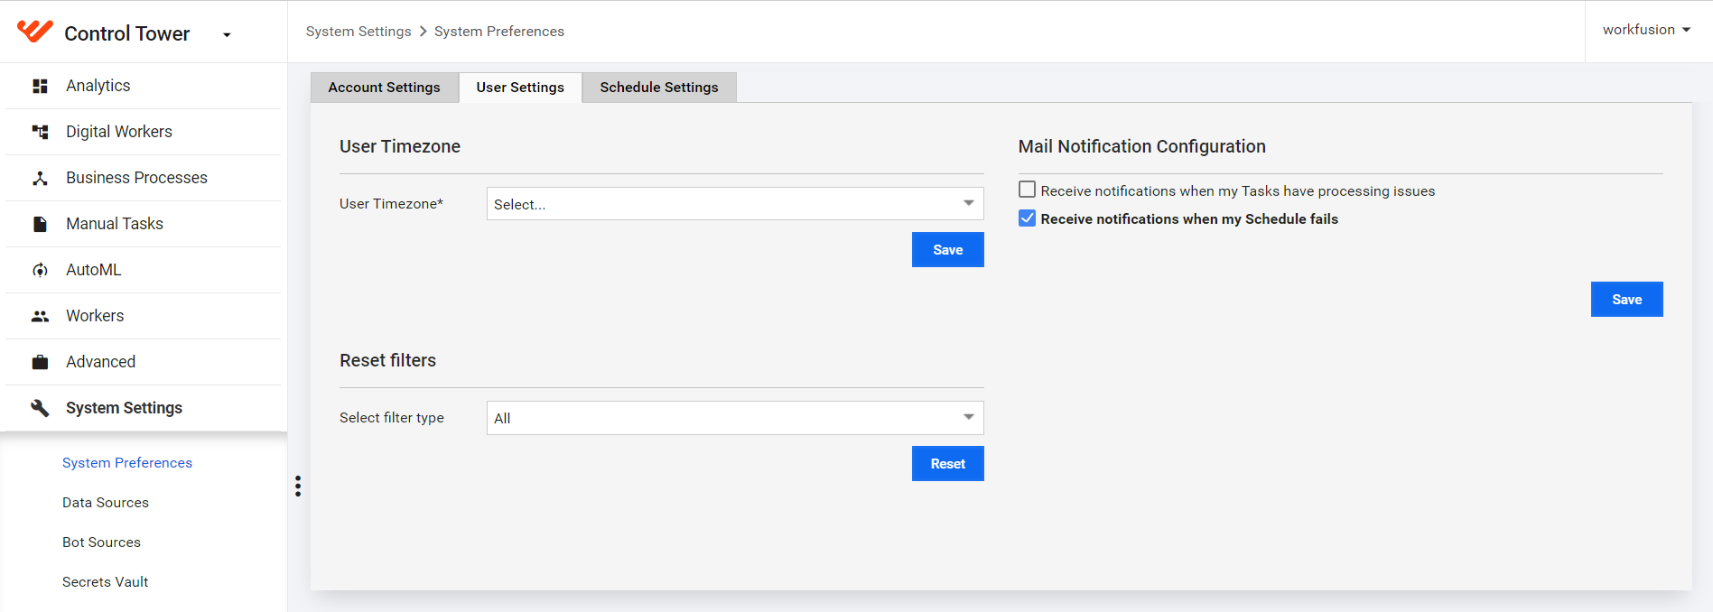Click the Workers people icon

(40, 316)
